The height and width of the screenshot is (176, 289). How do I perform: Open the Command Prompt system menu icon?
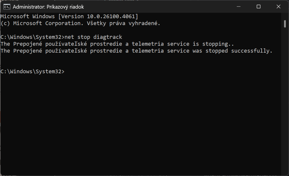coord(7,7)
